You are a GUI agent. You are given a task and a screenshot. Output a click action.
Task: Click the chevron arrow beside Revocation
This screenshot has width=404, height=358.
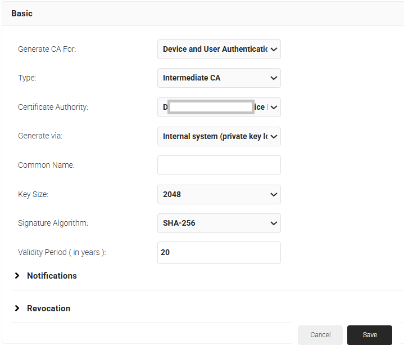pyautogui.click(x=17, y=308)
